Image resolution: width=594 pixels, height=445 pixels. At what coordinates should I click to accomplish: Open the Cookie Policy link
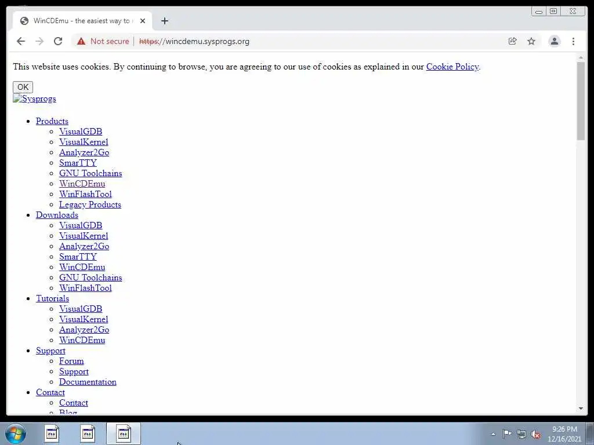[452, 67]
